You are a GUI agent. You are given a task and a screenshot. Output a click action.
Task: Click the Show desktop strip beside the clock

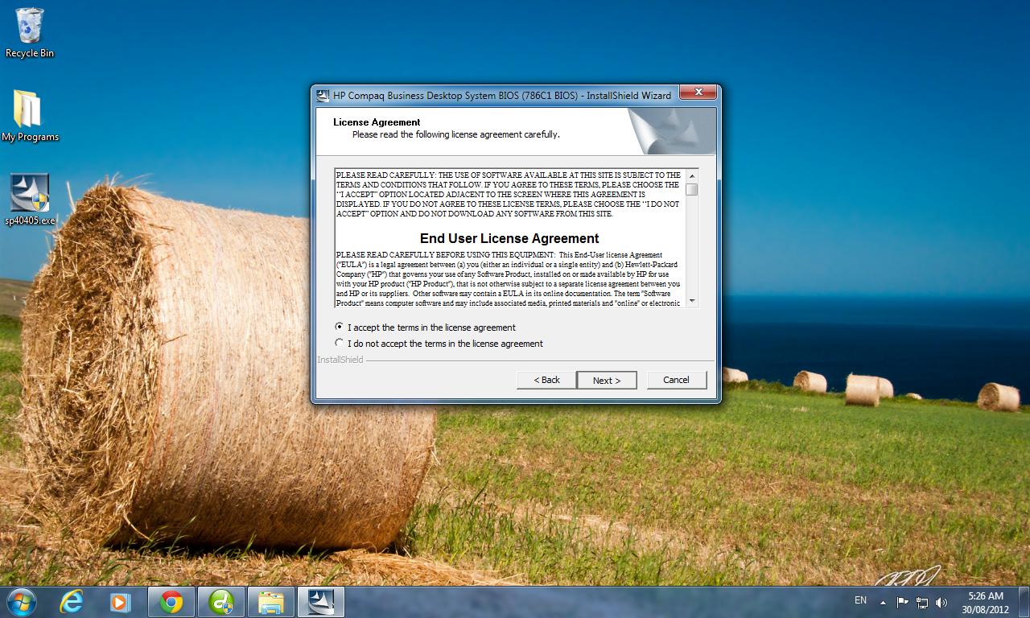[x=1024, y=602]
